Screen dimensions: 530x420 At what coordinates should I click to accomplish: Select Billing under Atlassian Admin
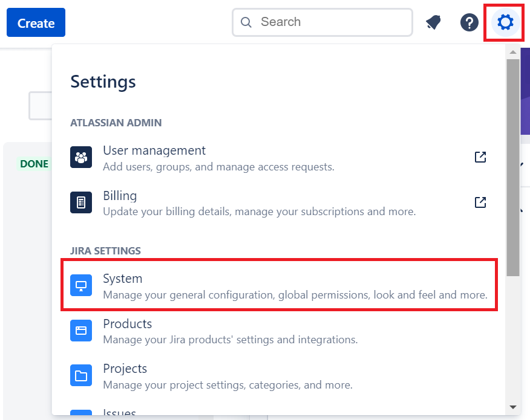(x=119, y=195)
